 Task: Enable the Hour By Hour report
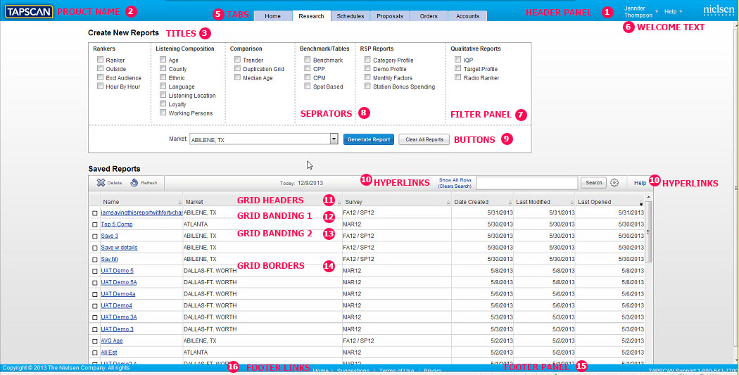101,87
